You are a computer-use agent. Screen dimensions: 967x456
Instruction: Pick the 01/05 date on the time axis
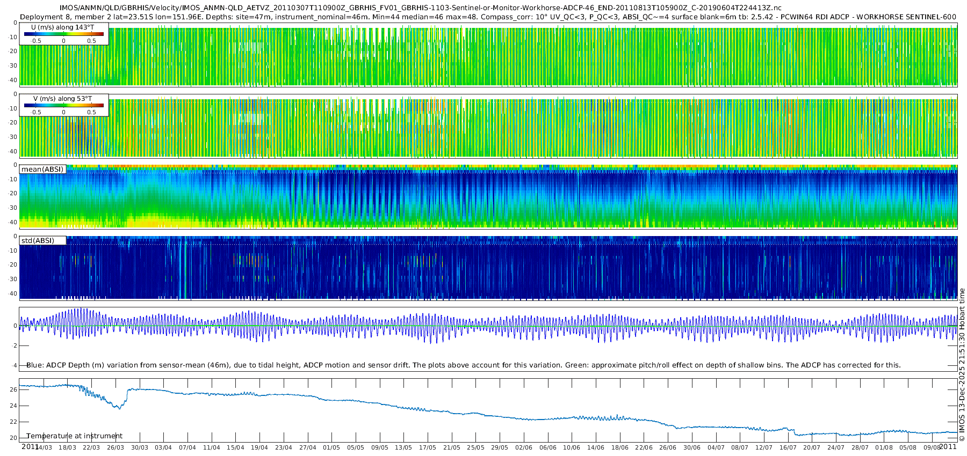pos(331,447)
